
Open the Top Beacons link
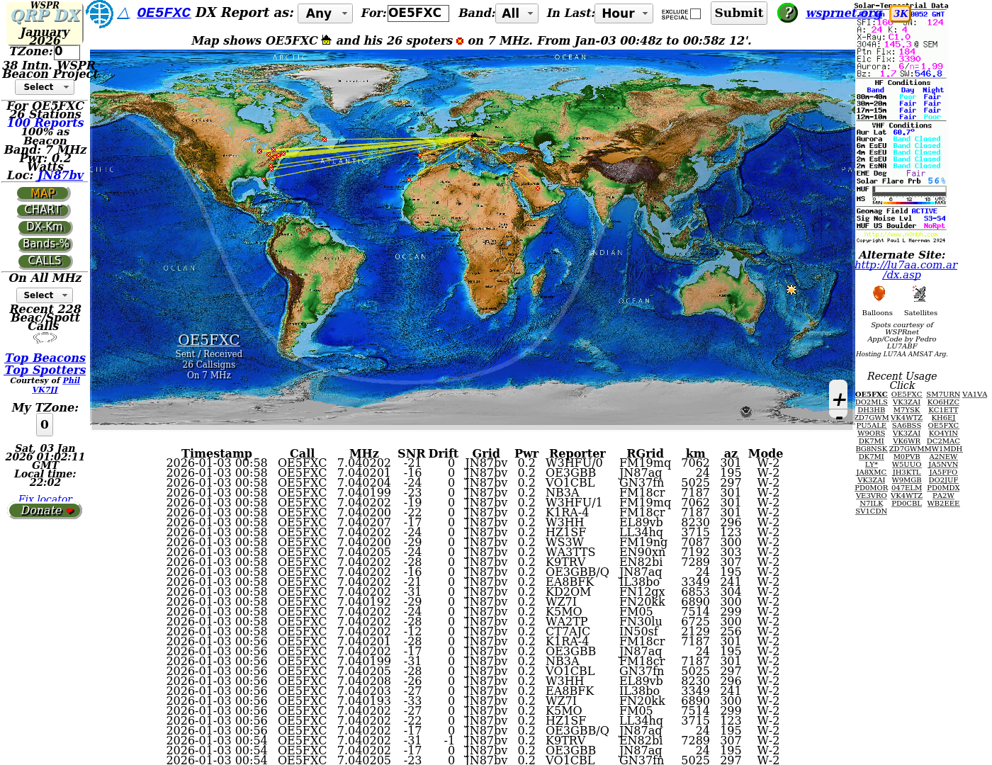click(45, 358)
